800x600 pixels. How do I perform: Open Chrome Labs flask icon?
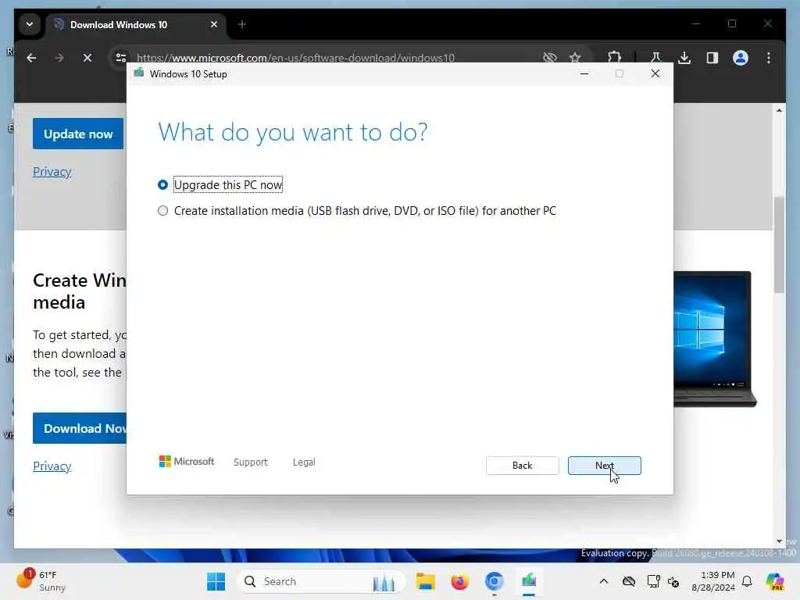(x=655, y=58)
